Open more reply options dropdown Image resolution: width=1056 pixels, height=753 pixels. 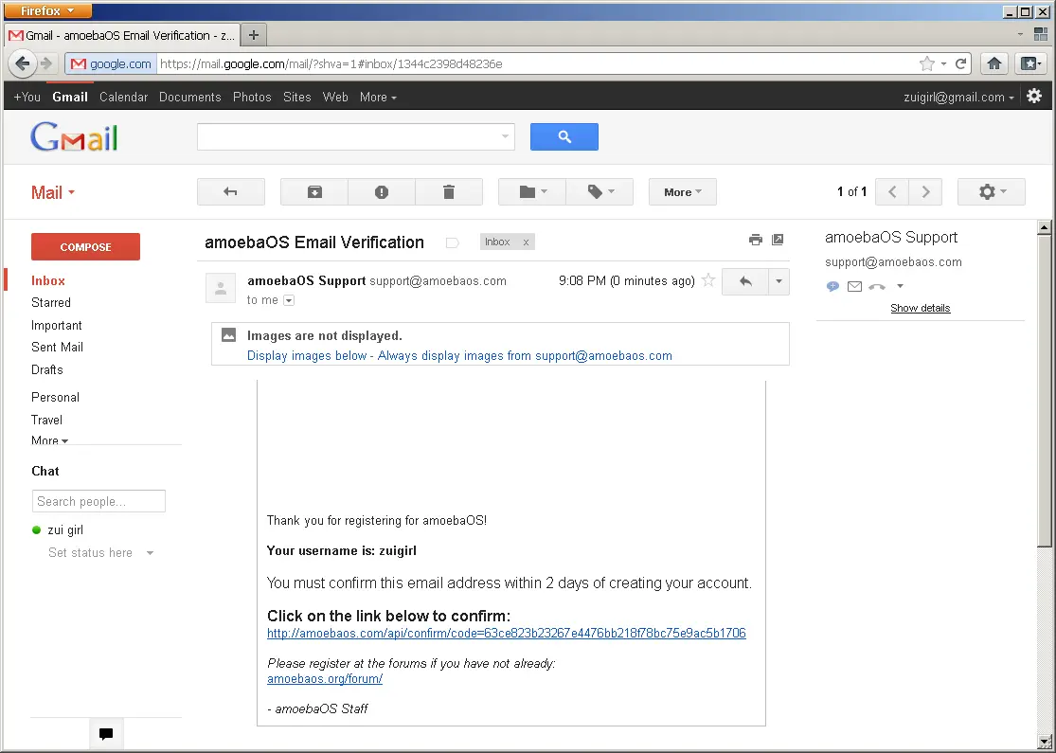click(x=779, y=281)
